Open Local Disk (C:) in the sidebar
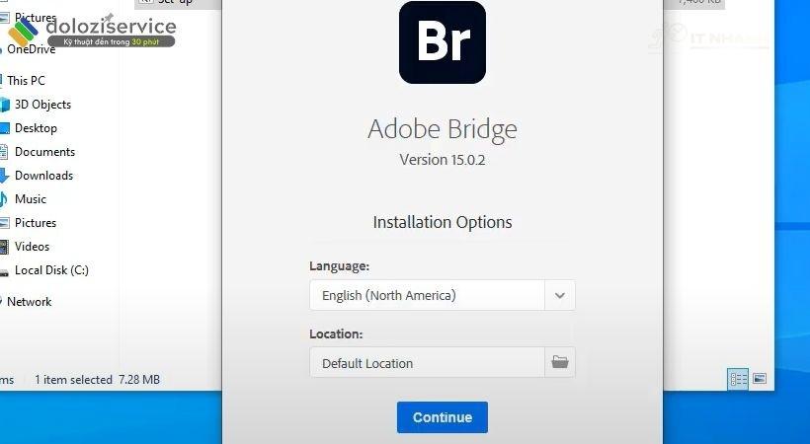Viewport: 810px width, 444px height. [51, 270]
